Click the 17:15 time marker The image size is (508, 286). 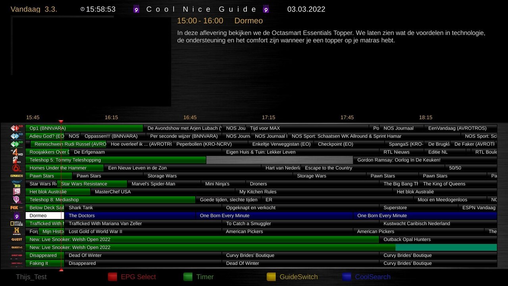coord(269,118)
